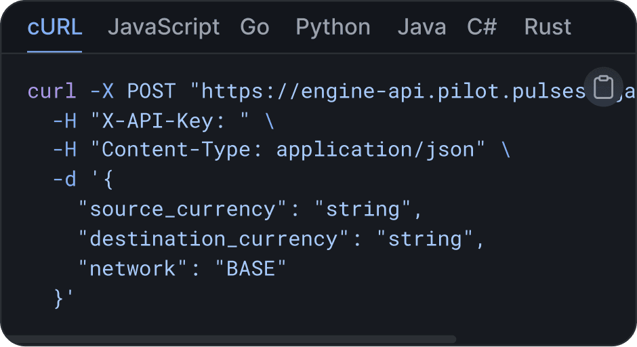Click the "destination_currency": "string" line
This screenshot has width=637, height=347.
281,239
